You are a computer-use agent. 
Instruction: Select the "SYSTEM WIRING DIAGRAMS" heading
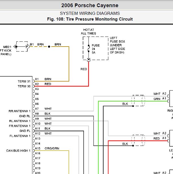coord(90,13)
